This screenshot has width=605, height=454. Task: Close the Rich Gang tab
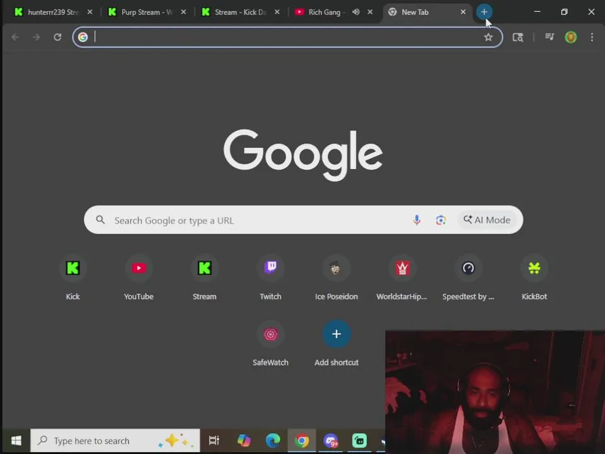(370, 12)
